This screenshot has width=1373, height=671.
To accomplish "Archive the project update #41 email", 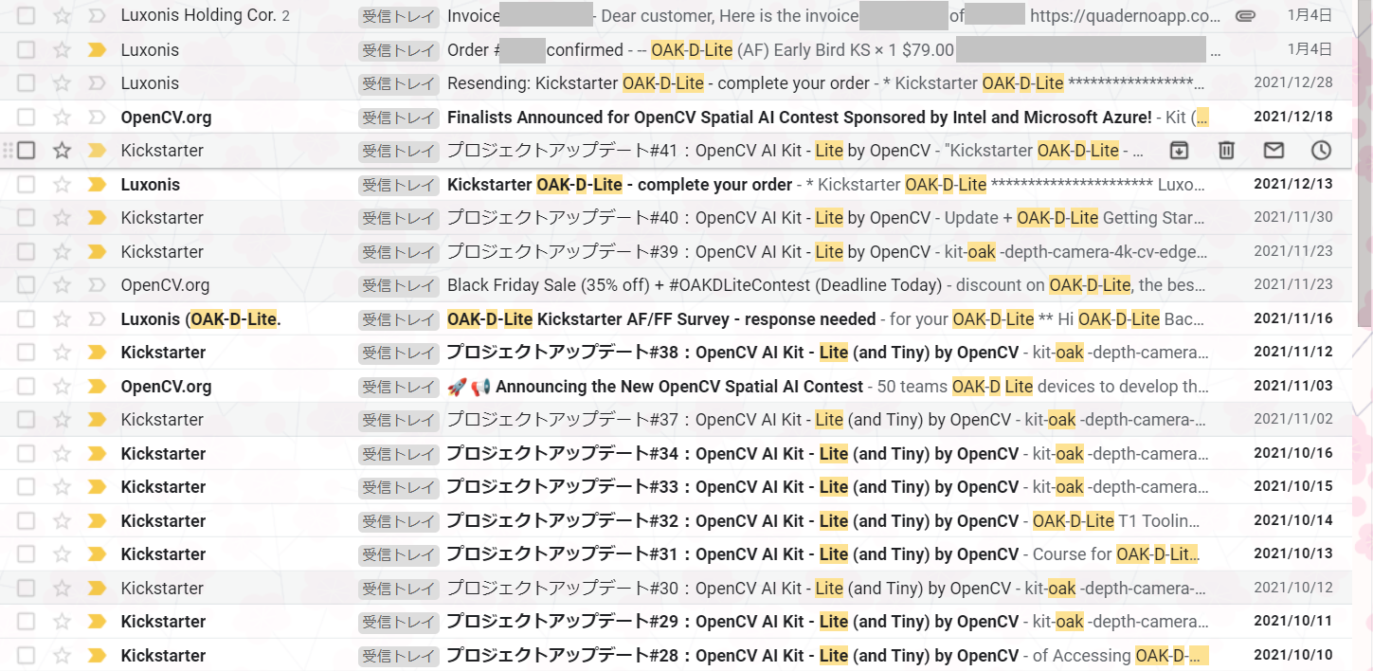I will 1179,151.
